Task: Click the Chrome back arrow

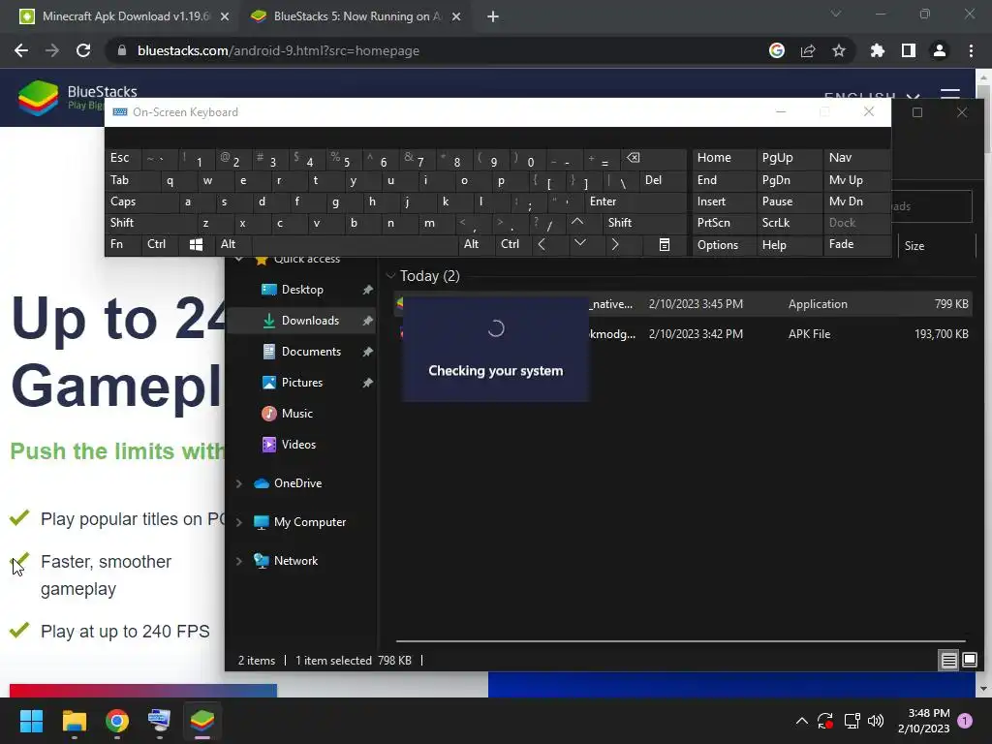Action: point(21,50)
